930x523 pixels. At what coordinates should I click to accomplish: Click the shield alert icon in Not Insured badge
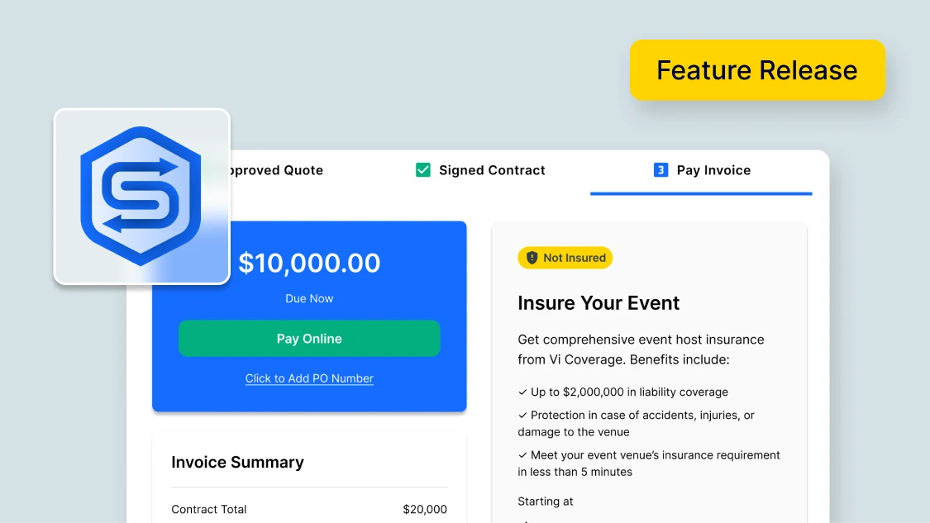click(x=532, y=258)
